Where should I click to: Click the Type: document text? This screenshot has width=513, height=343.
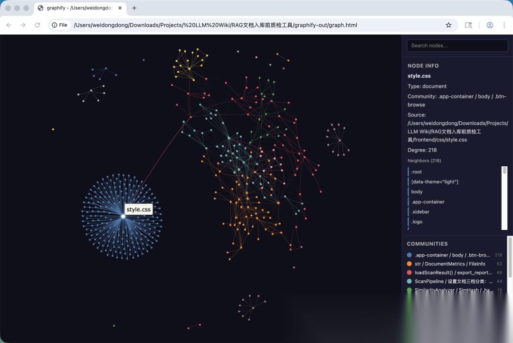(x=427, y=86)
